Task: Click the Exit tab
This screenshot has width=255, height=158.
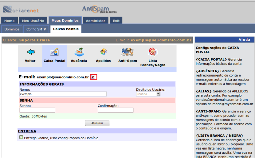Action: [x=116, y=21]
